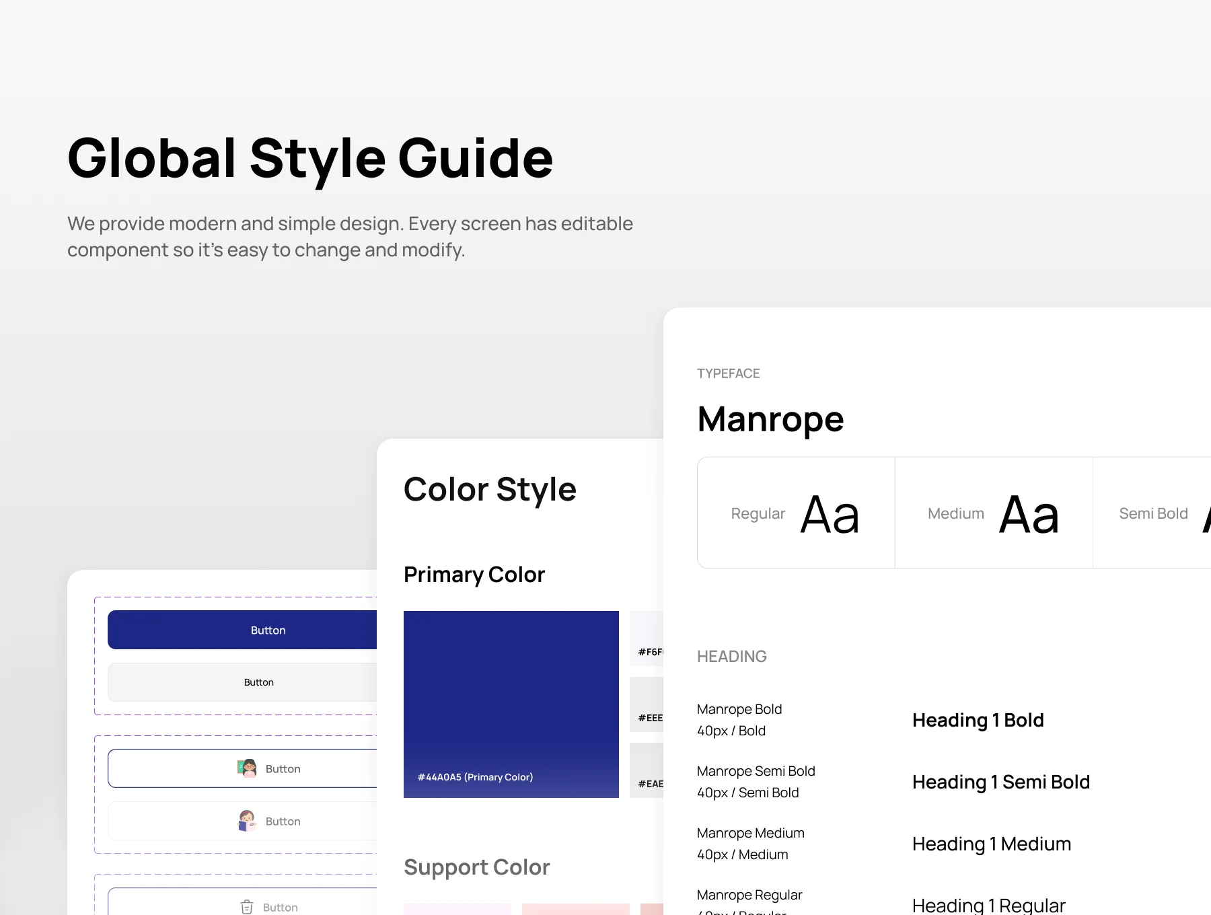
Task: Click the 'Primary Color' heading
Action: 474,575
